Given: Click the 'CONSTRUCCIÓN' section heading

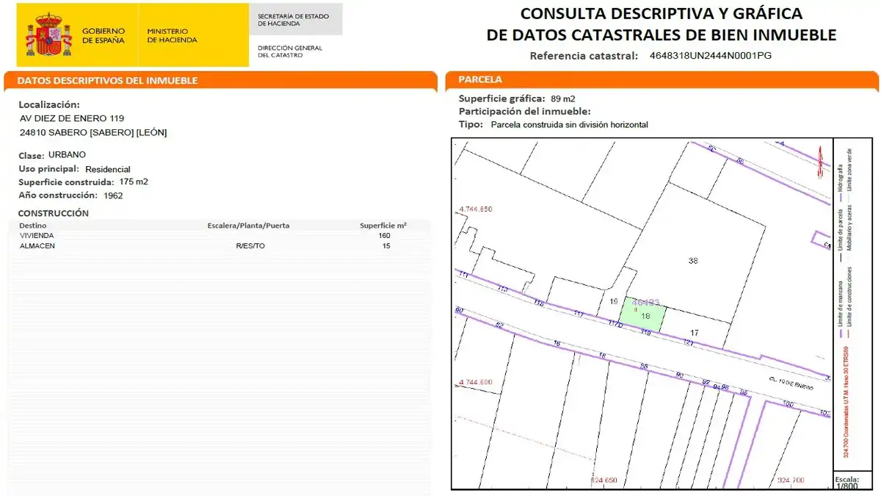Looking at the screenshot, I should point(54,213).
